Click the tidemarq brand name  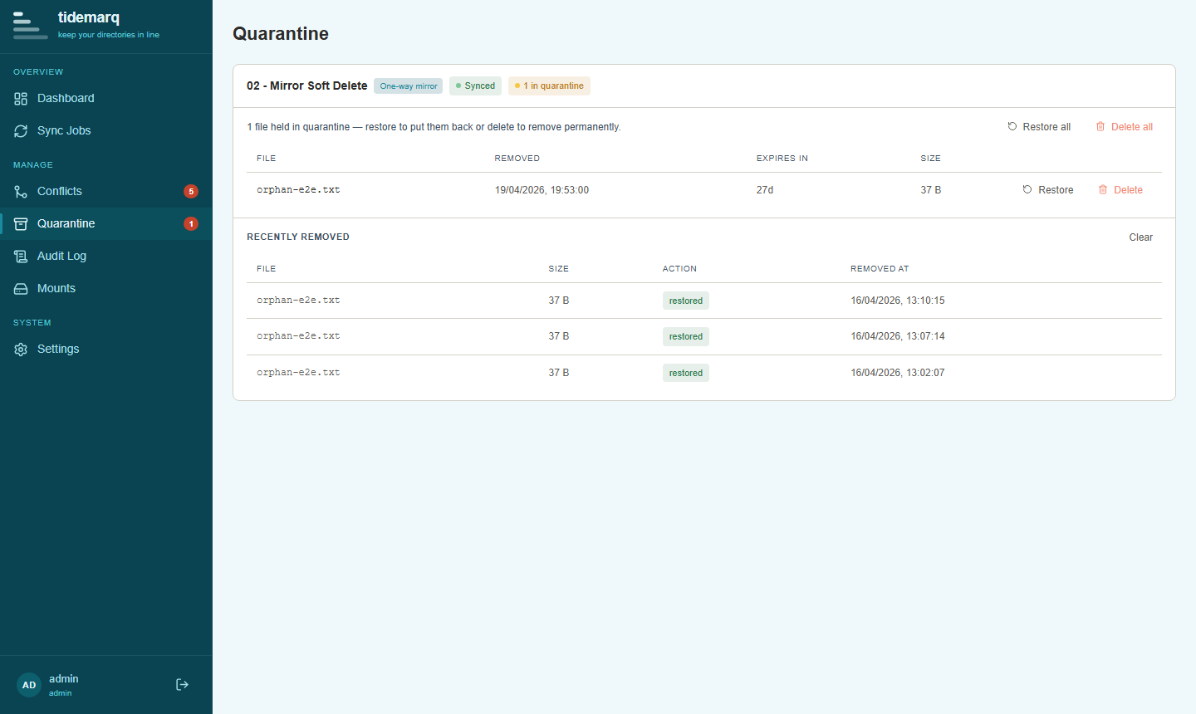89,17
